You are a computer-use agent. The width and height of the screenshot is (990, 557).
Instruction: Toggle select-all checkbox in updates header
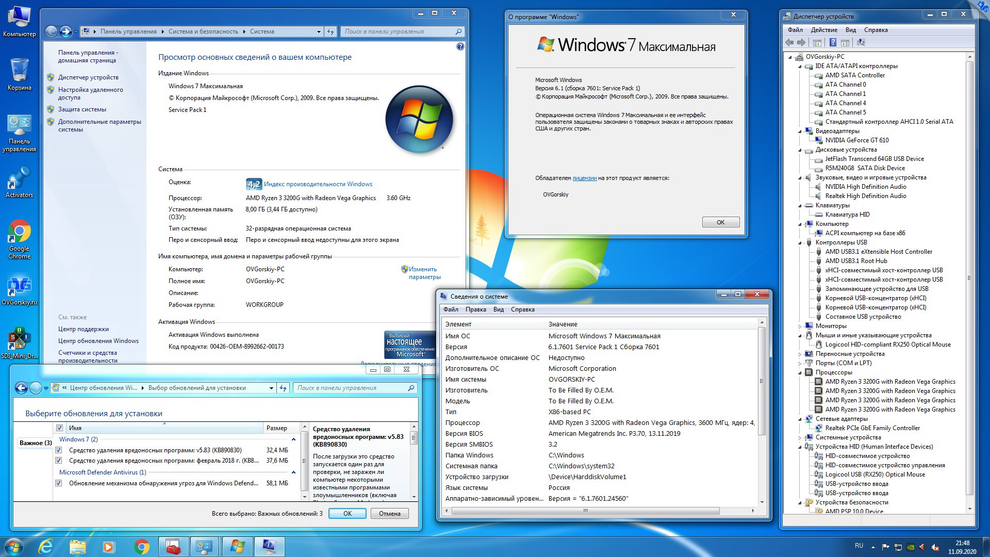point(59,428)
